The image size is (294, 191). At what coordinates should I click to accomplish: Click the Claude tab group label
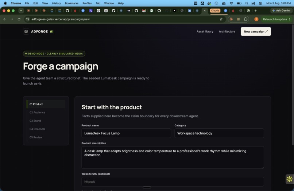click(215, 11)
